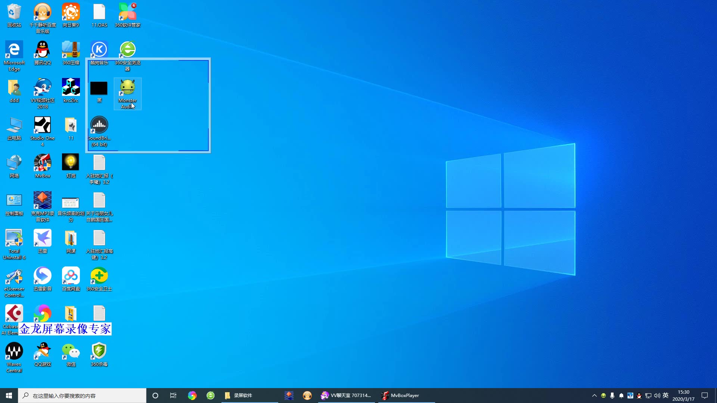
Task: Select 关于马丽女儿自韩国回国 document
Action: 99,207
